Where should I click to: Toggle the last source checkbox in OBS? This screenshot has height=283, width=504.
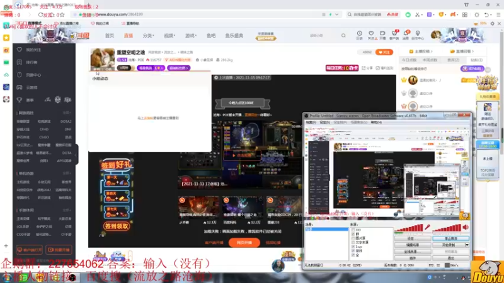click(x=353, y=255)
